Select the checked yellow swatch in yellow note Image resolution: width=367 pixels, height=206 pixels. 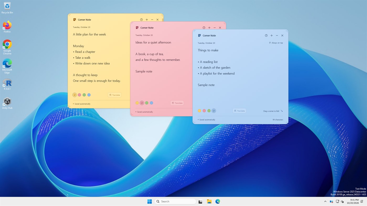pos(75,95)
